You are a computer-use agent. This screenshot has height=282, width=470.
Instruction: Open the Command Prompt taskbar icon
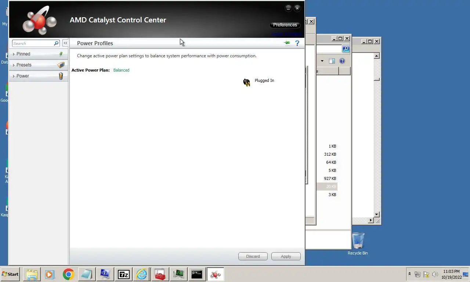[197, 274]
